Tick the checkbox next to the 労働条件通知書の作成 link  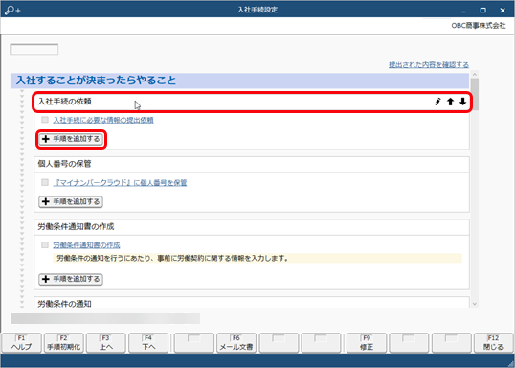45,244
